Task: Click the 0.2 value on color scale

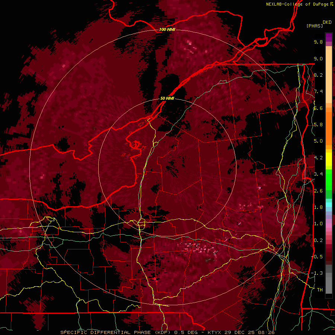Action: point(318,240)
